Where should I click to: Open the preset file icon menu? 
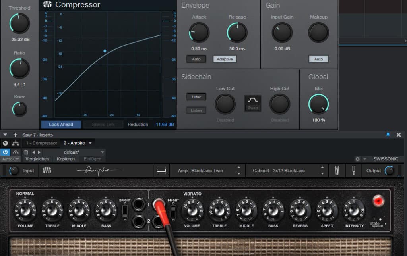coord(26,152)
